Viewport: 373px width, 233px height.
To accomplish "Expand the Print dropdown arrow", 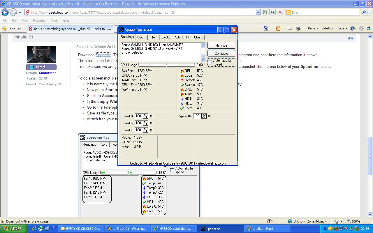I will pyautogui.click(x=304, y=28).
